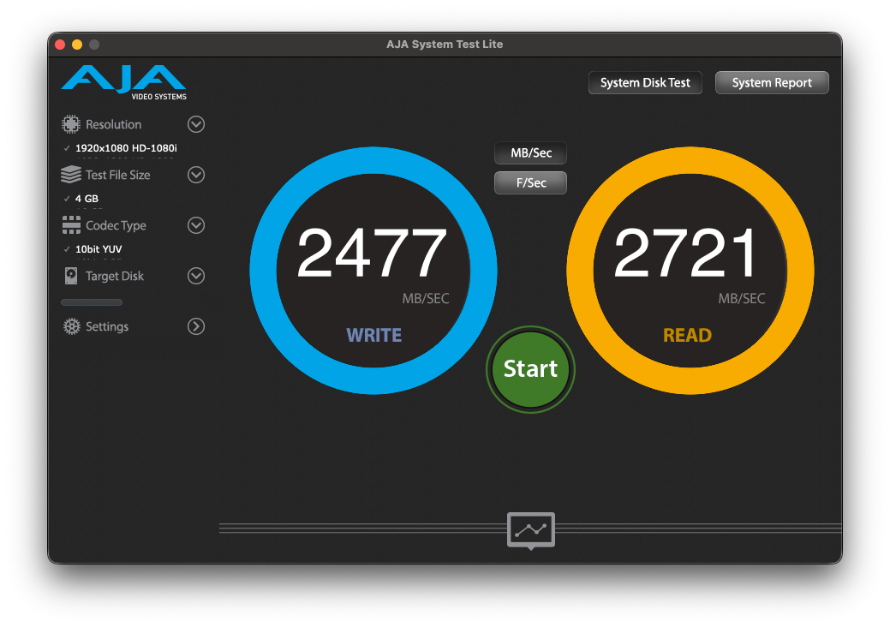Viewport: 890px width, 627px height.
Task: Click the WRITE label
Action: [x=374, y=336]
